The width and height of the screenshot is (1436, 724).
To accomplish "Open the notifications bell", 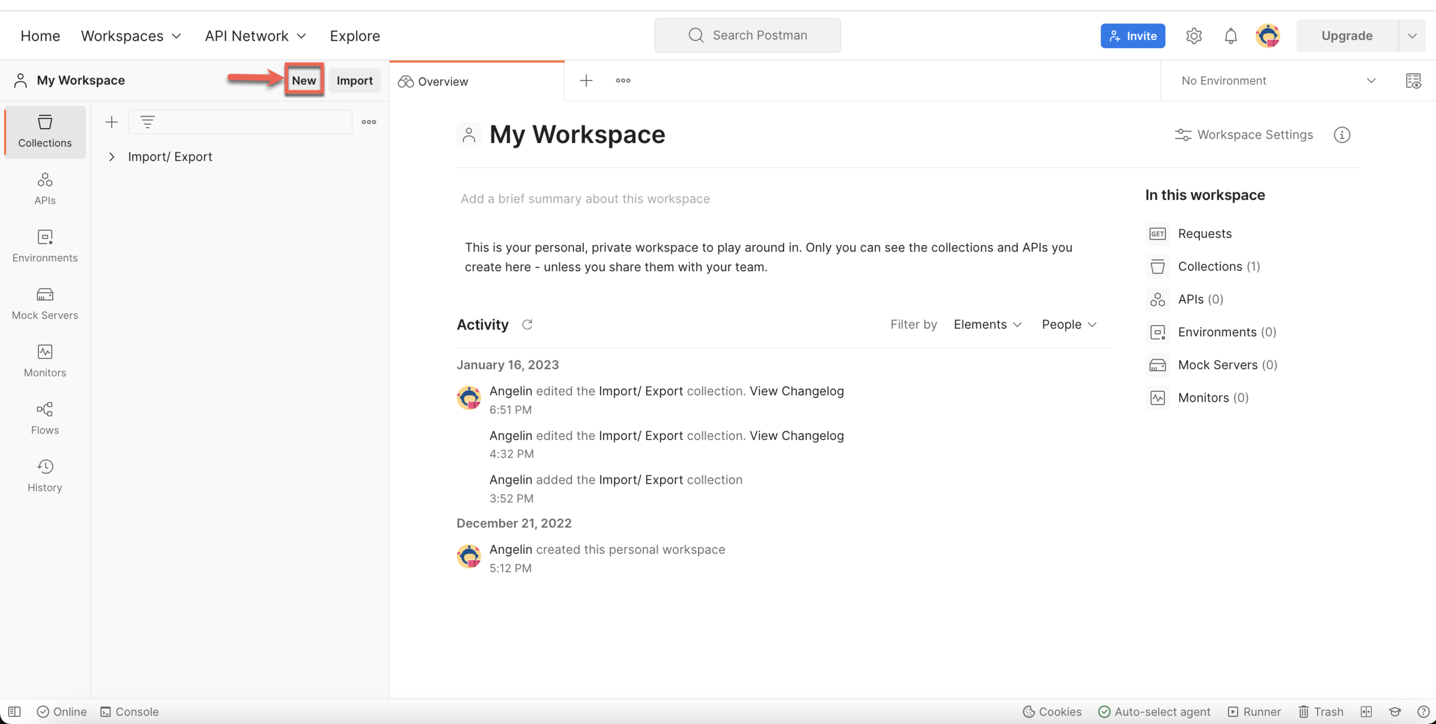I will (x=1230, y=36).
